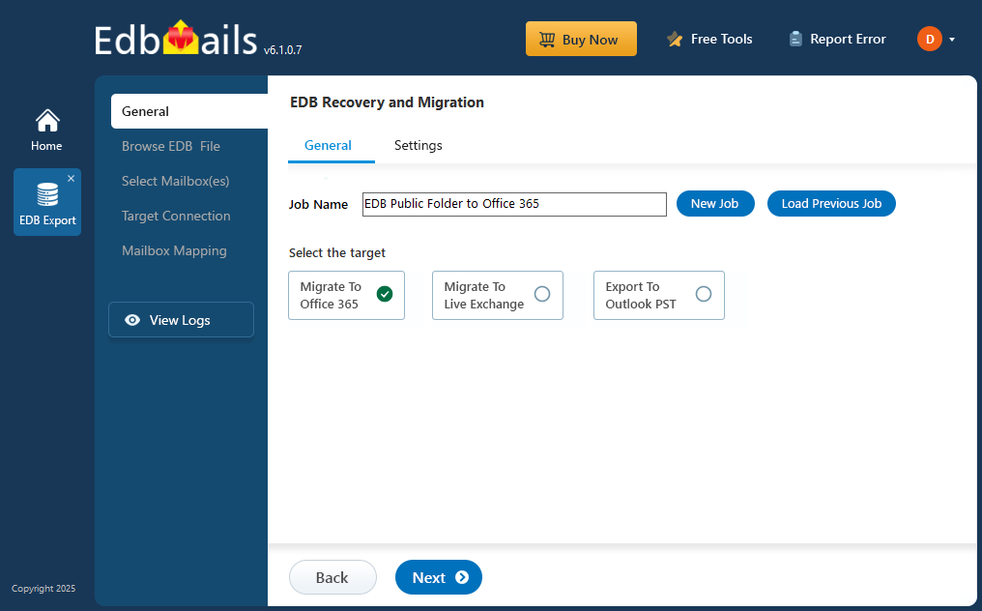Close the EDB Export tab
Image resolution: width=982 pixels, height=611 pixels.
[x=71, y=179]
